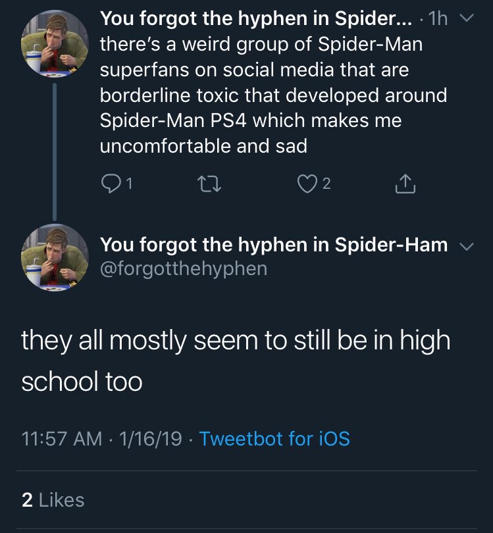
Task: Open the tweet about Spider-Man superfans
Action: (x=272, y=95)
